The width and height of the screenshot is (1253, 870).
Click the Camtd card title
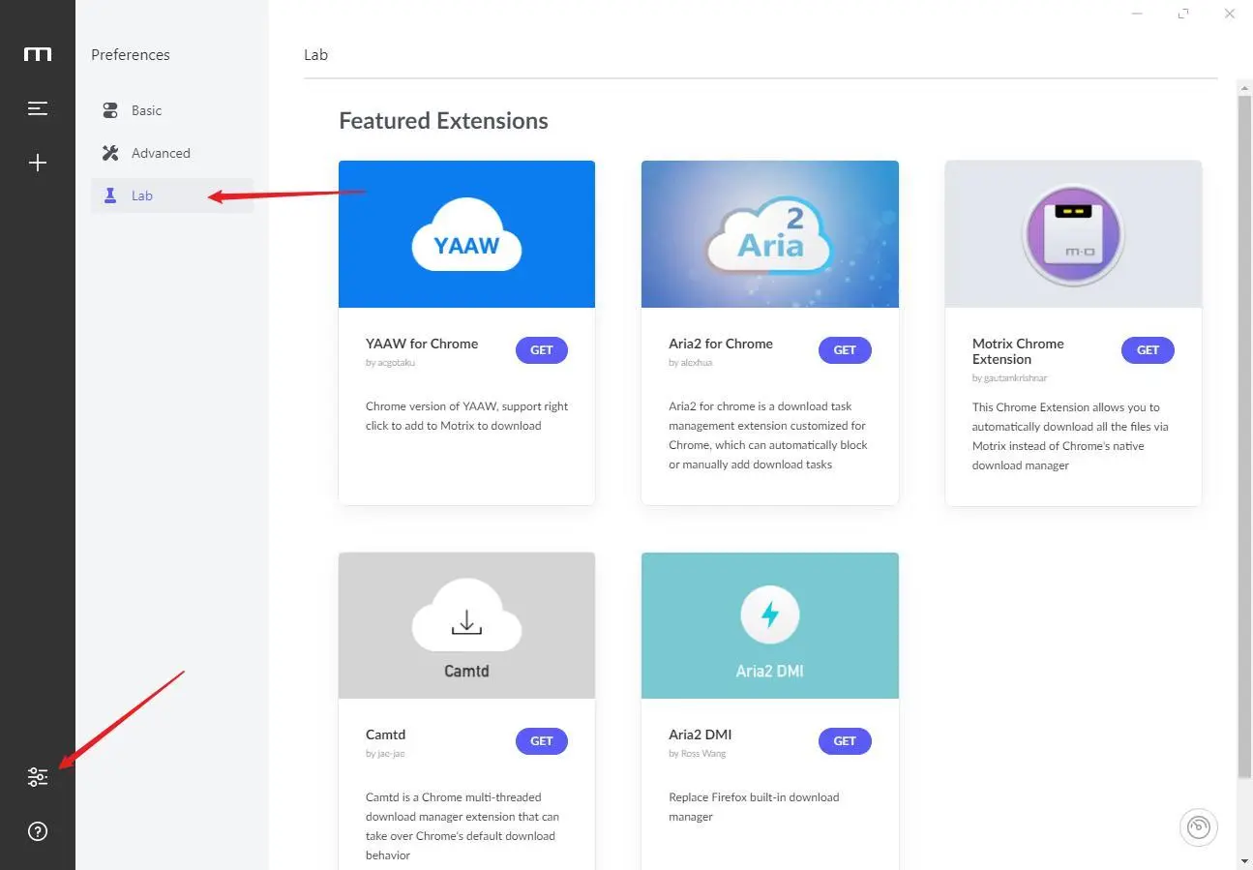click(385, 735)
